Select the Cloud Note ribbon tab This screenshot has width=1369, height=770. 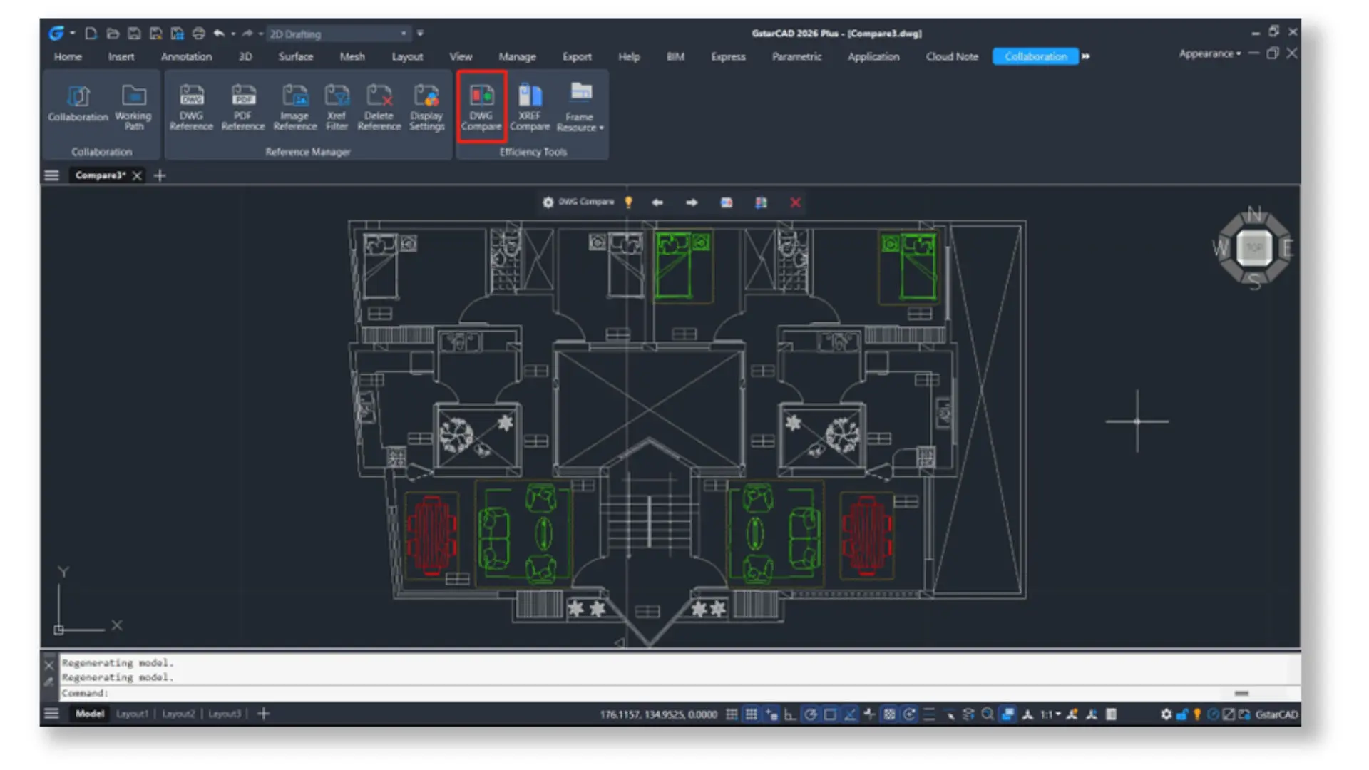point(952,56)
